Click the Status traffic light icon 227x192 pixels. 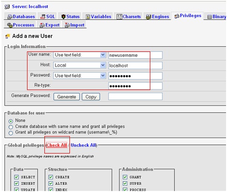coord(64,17)
